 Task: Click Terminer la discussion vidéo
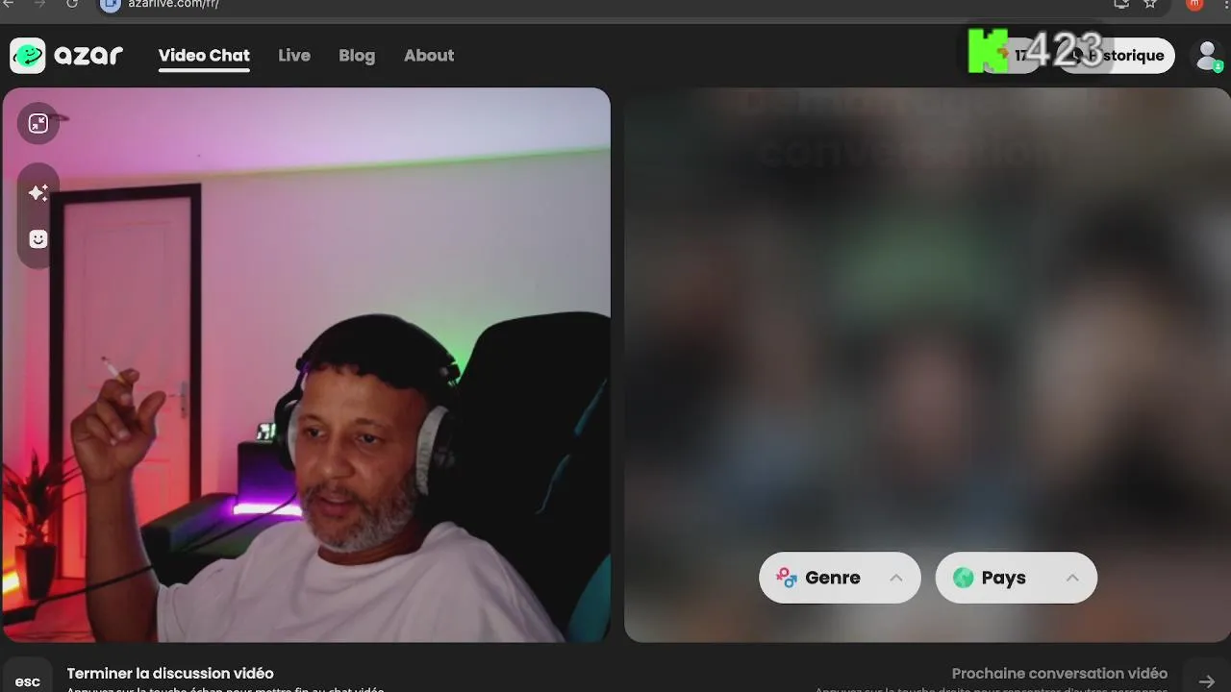click(x=170, y=674)
